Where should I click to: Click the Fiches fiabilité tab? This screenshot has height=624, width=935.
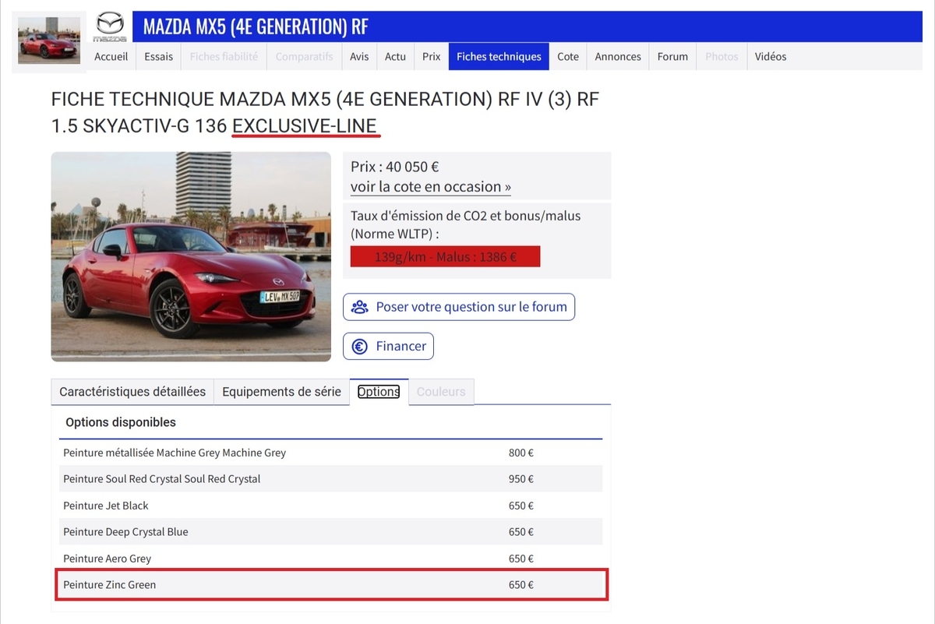tap(224, 57)
